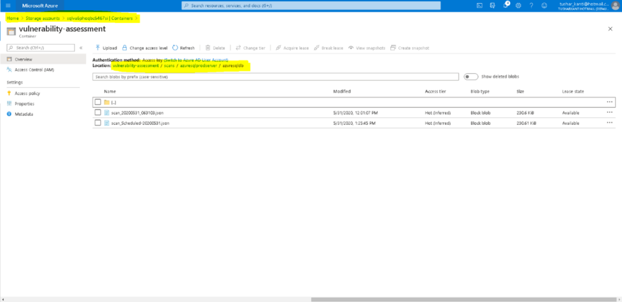Select Overview in the left menu
This screenshot has width=622, height=302.
click(43, 59)
